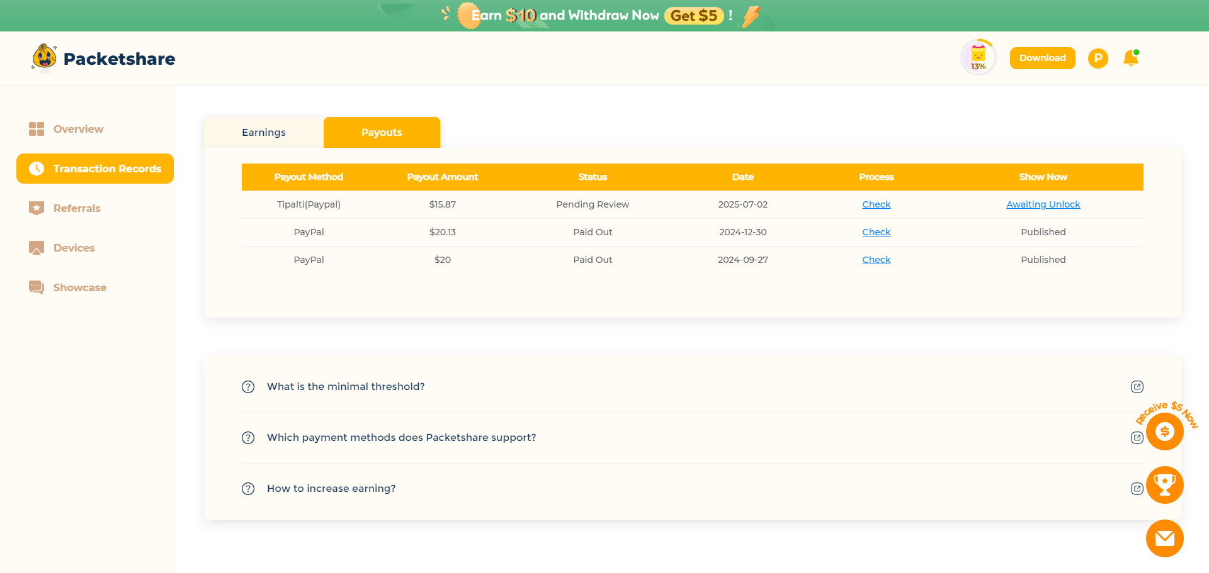
Task: Click the Payout Amount column header
Action: (442, 177)
